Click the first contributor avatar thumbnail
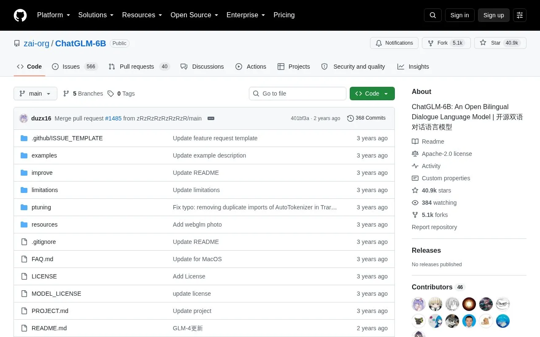Viewport: 540px width, 337px height. click(x=418, y=304)
